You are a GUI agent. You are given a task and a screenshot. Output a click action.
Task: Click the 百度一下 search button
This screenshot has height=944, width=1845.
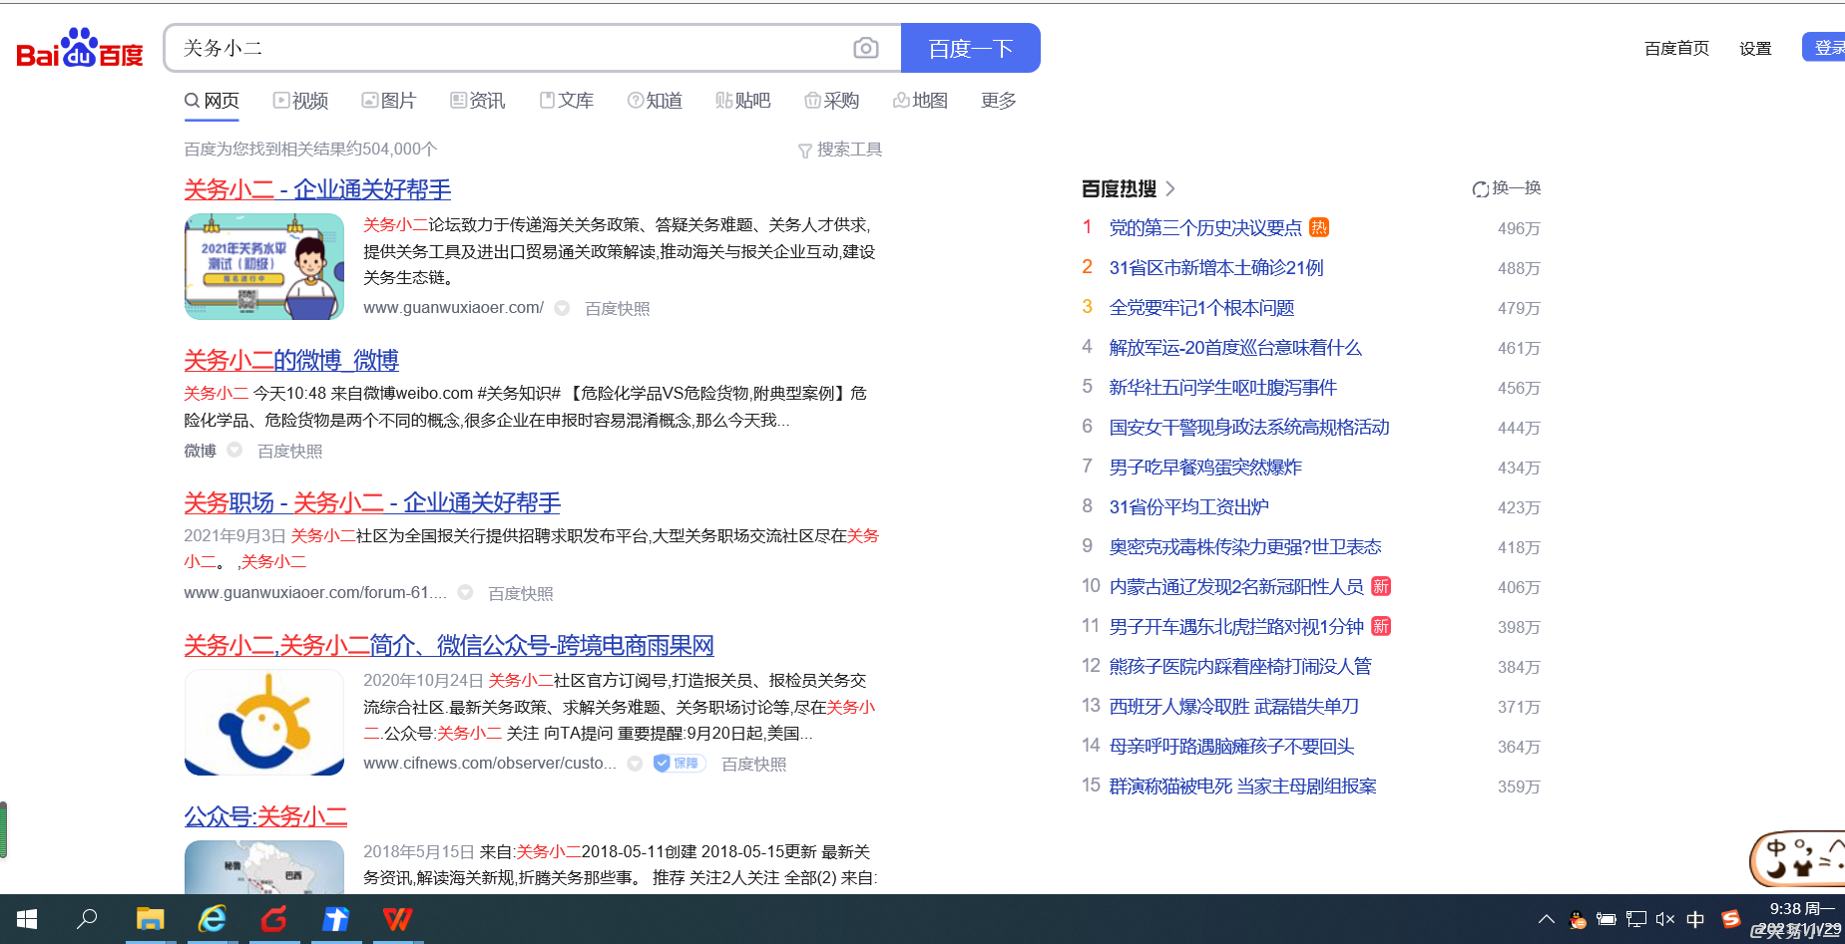pyautogui.click(x=971, y=48)
